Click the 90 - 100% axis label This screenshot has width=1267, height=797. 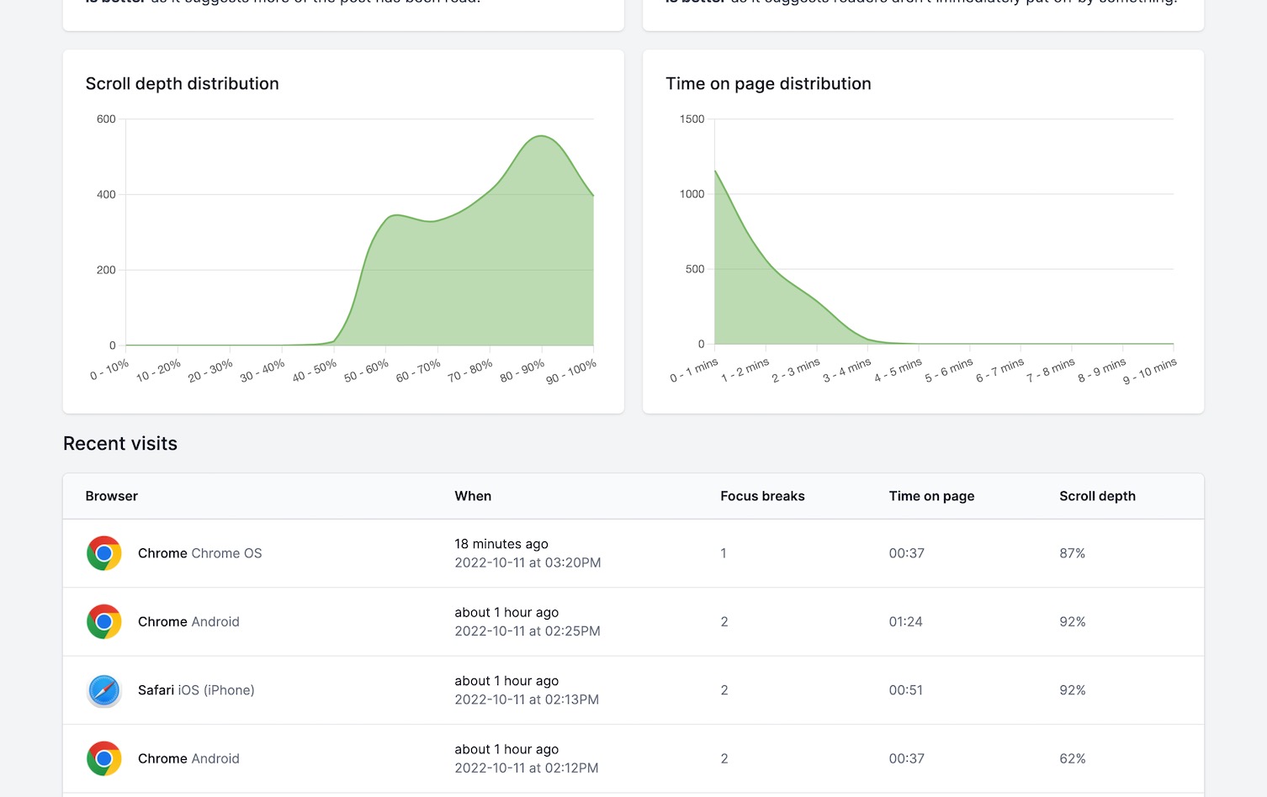coord(571,371)
